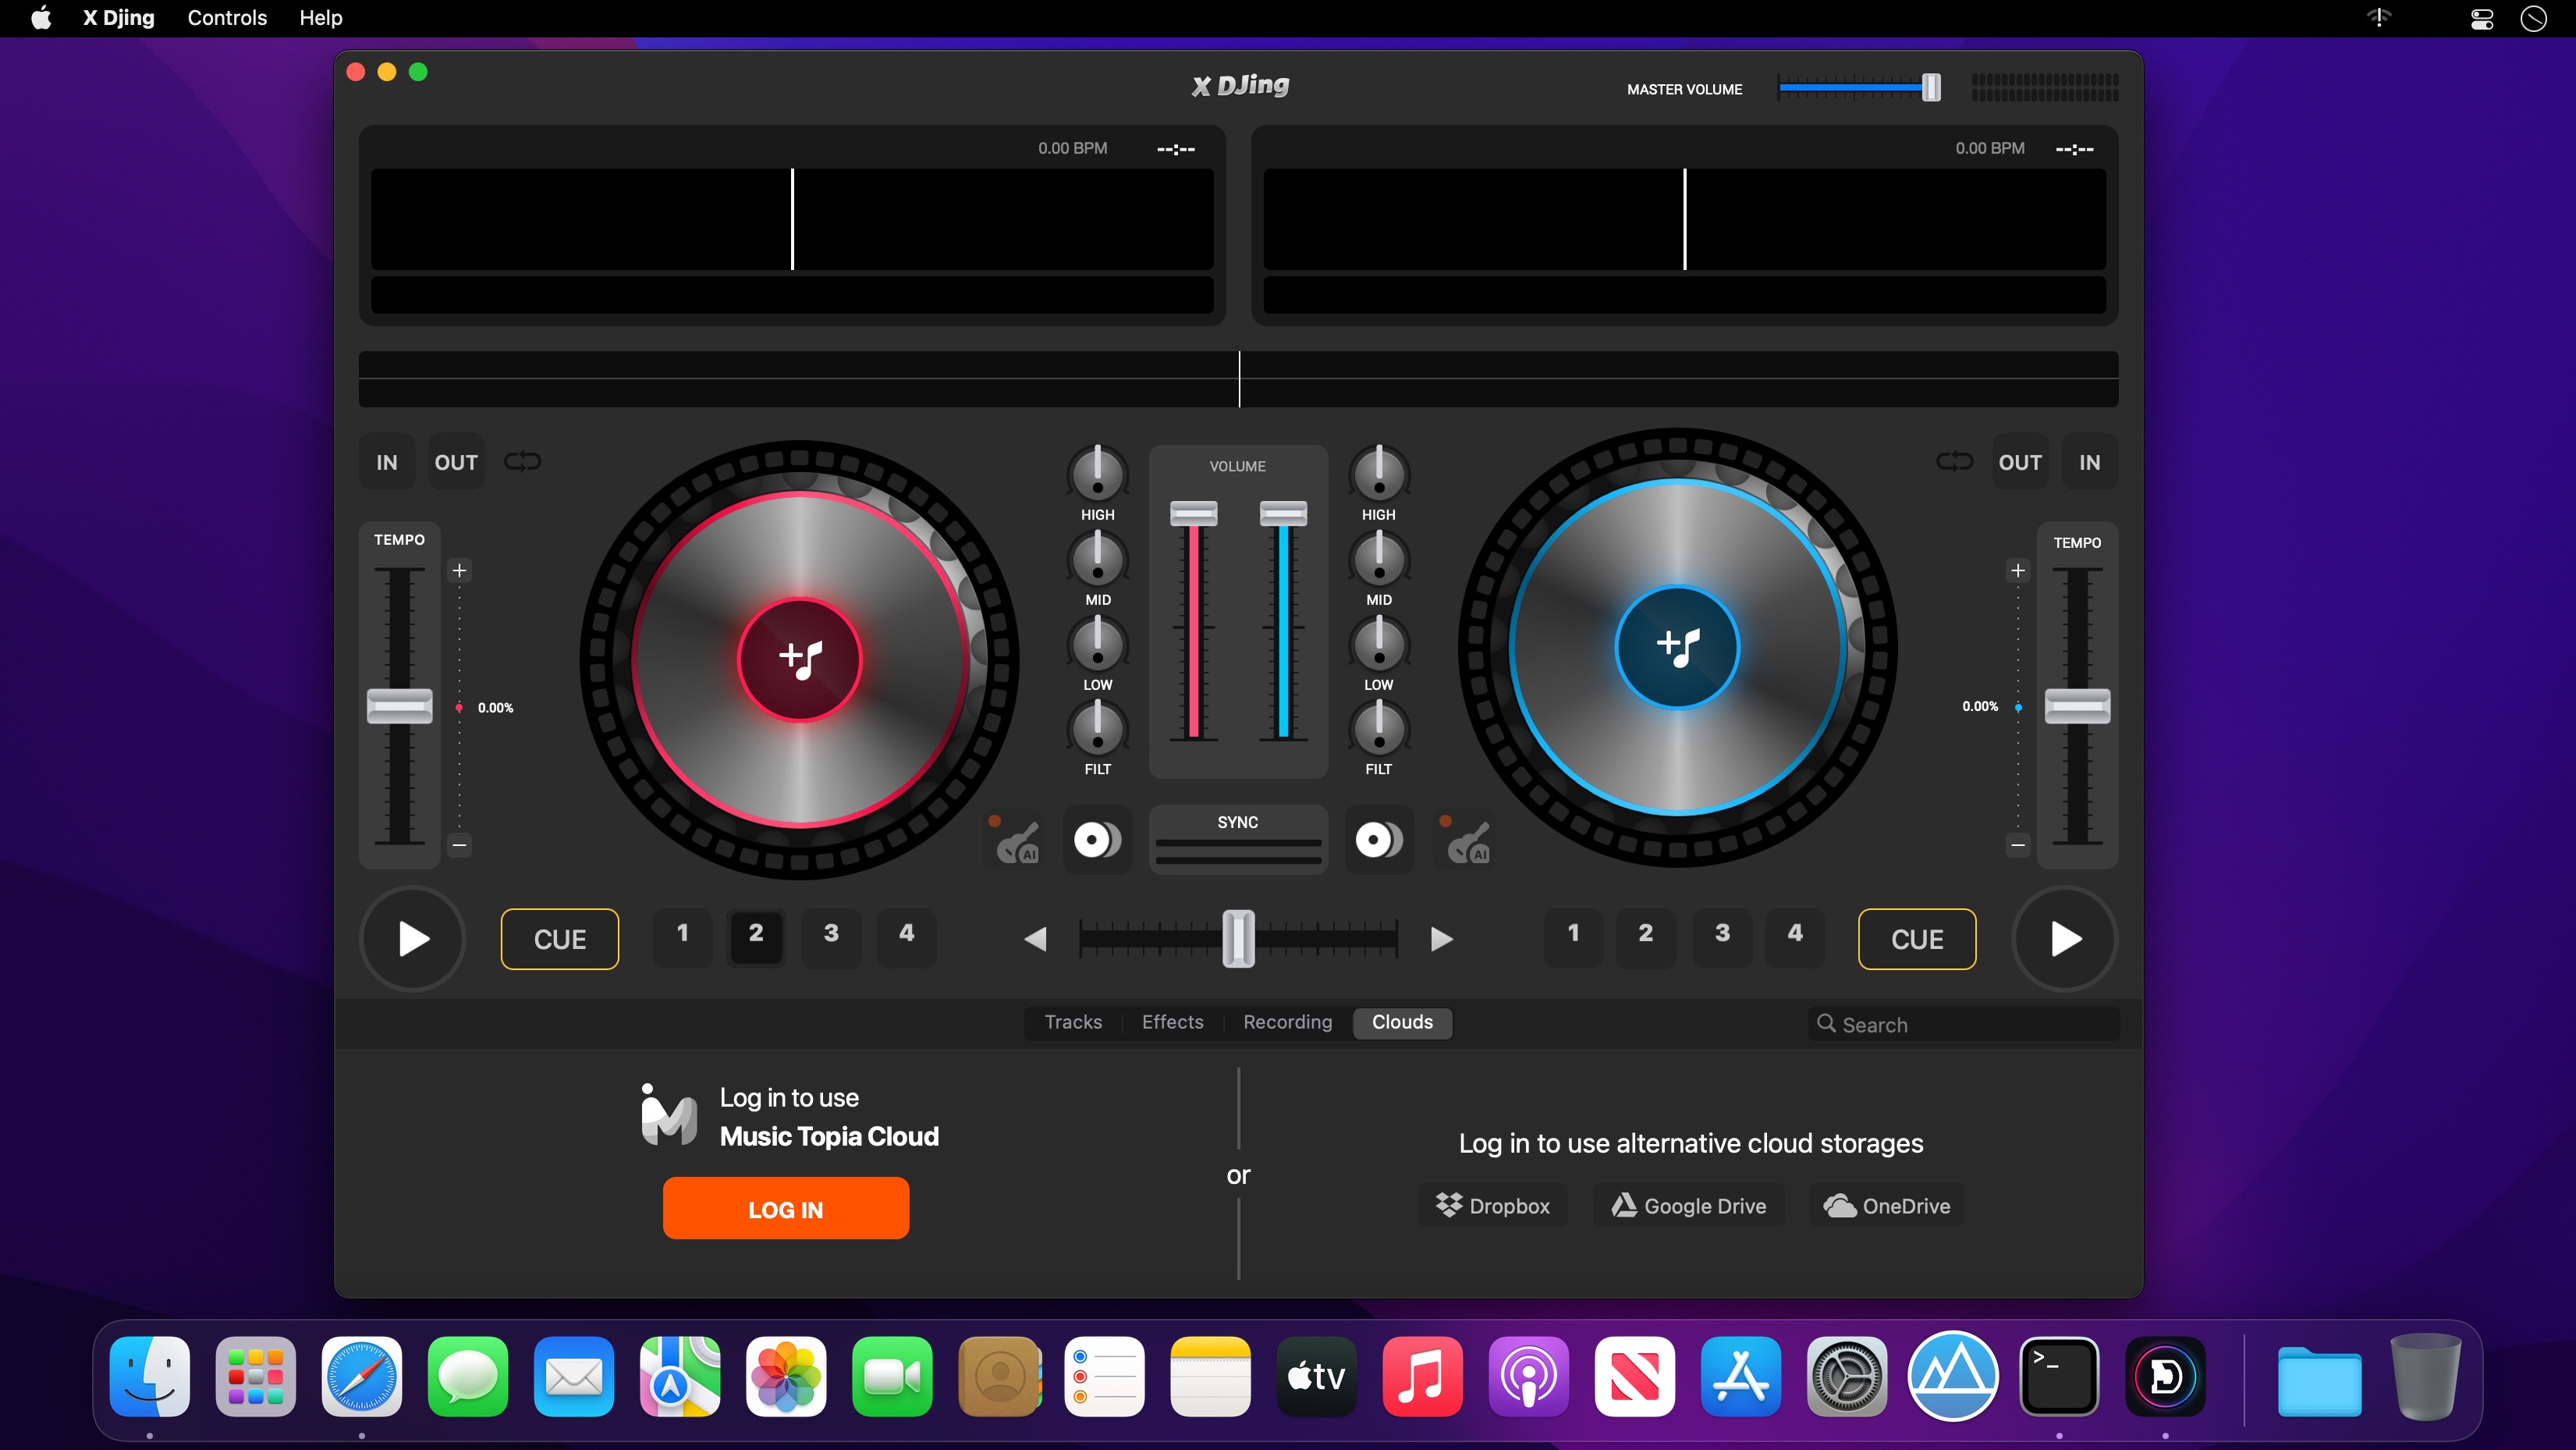Toggle the right deck loop icon

pos(1954,461)
